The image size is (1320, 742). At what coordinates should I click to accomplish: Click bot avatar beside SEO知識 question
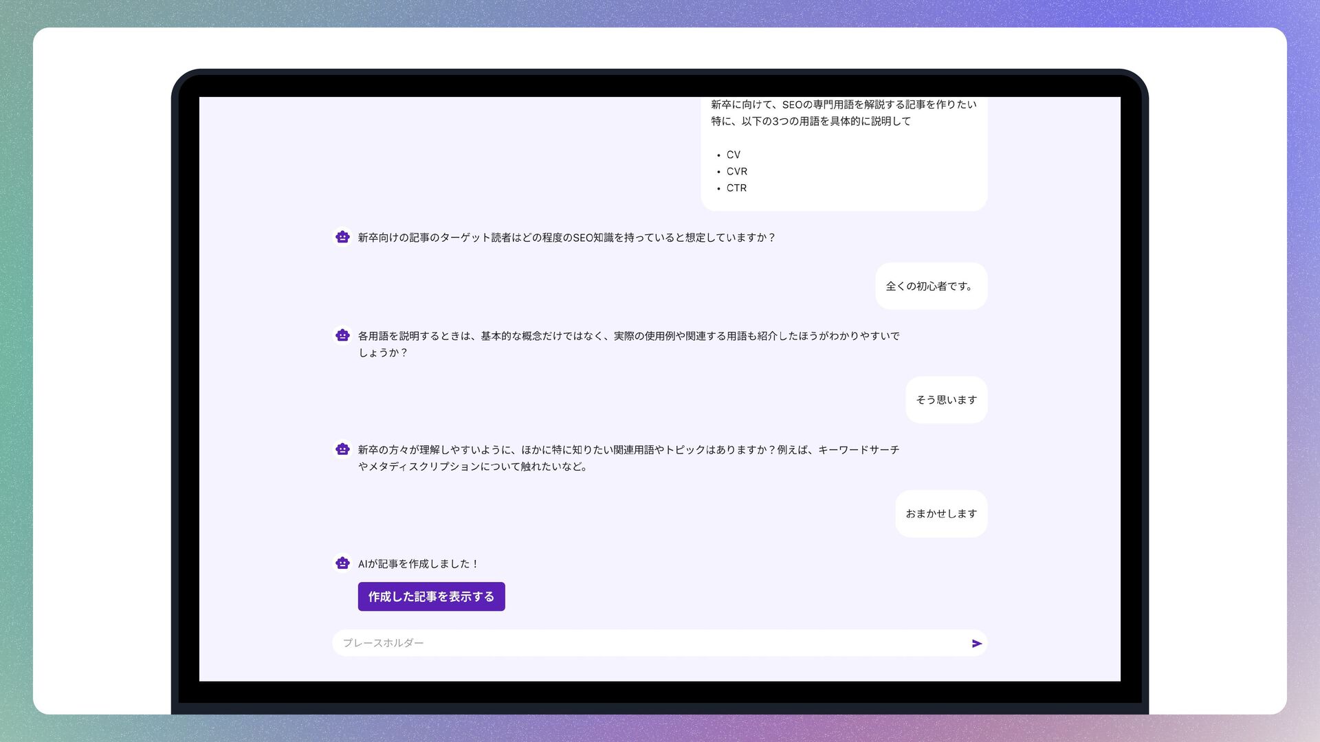click(342, 237)
